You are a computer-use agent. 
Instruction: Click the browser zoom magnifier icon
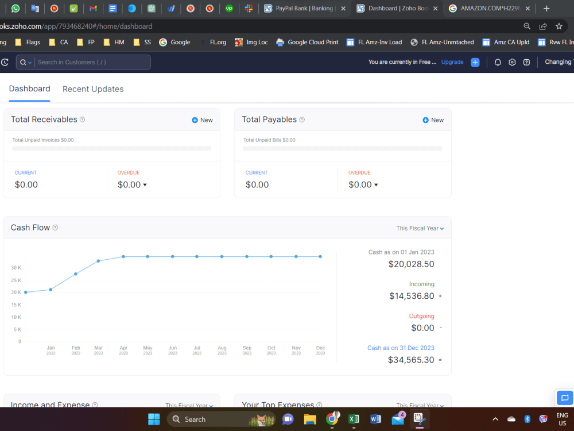tap(527, 26)
